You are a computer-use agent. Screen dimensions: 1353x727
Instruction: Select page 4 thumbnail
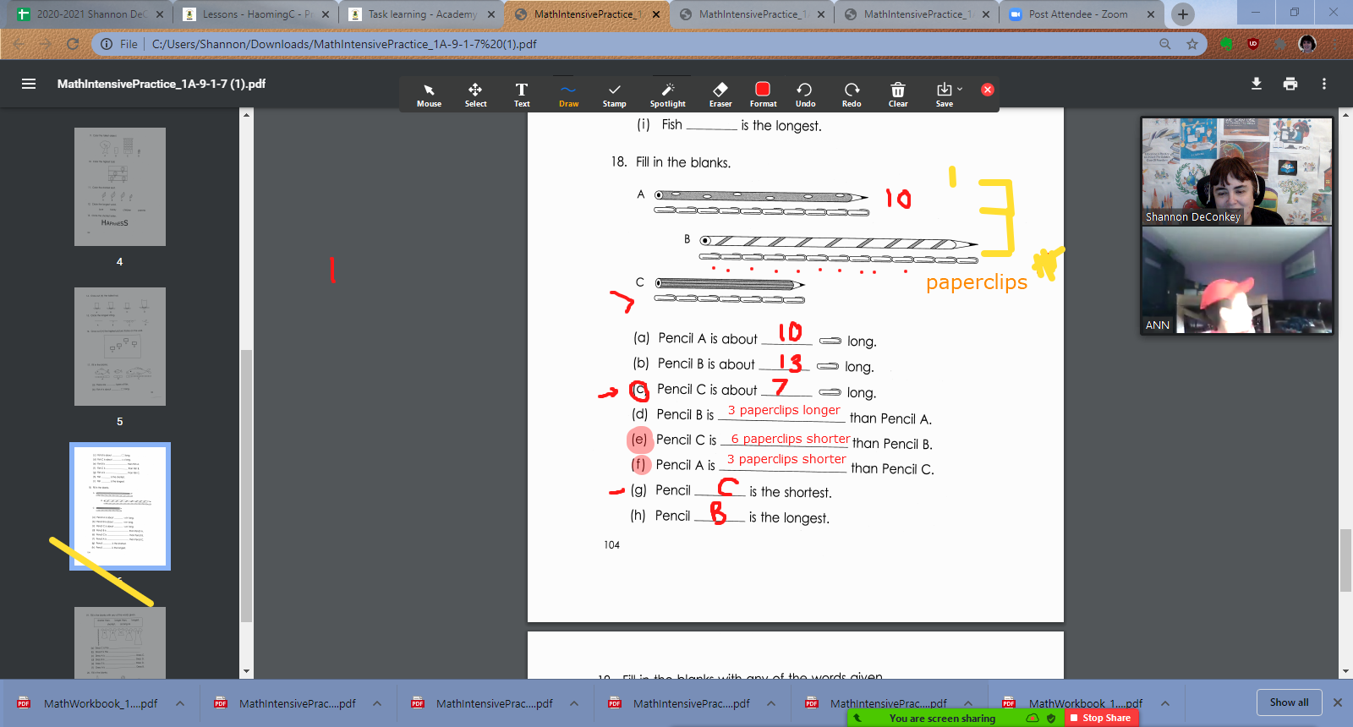click(x=120, y=187)
